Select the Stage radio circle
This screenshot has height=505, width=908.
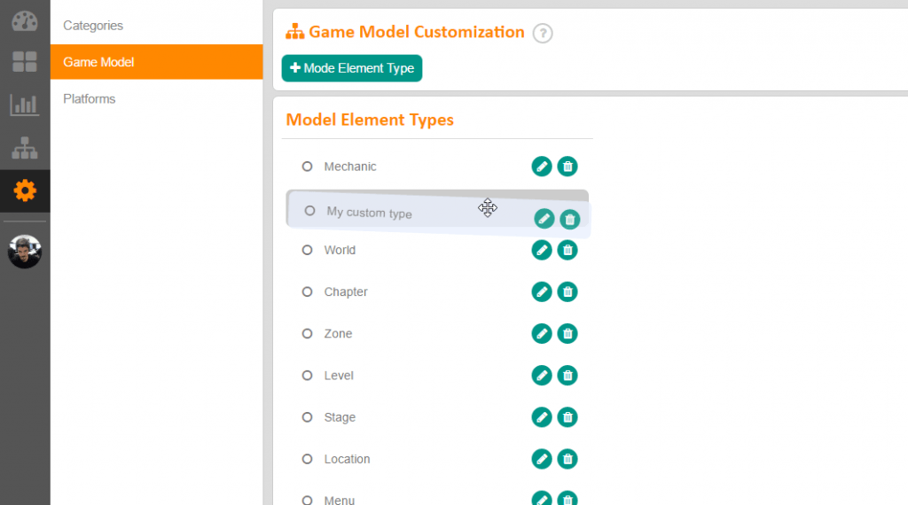point(308,417)
